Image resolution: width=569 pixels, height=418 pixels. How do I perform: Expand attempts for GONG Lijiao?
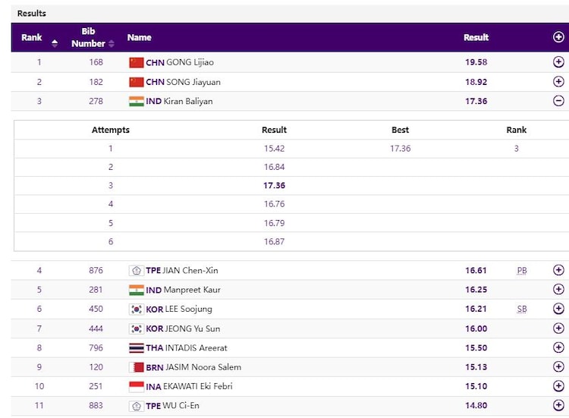click(558, 62)
